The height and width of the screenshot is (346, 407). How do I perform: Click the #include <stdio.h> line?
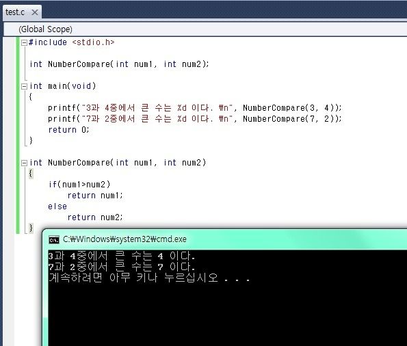(x=71, y=42)
